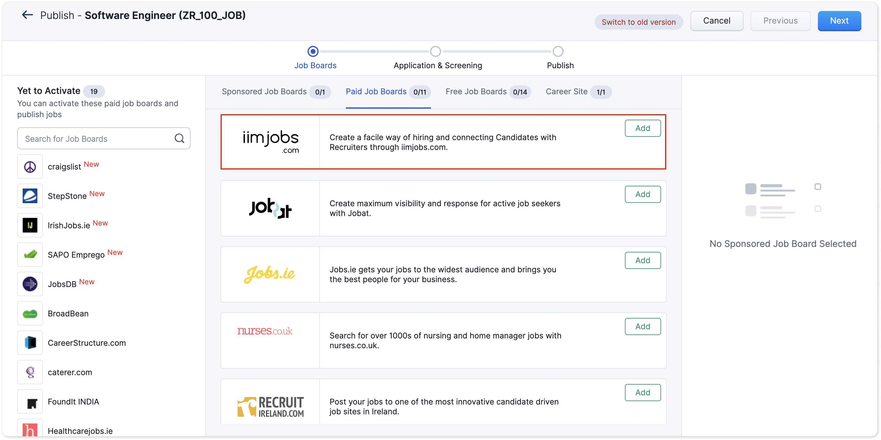881x440 pixels.
Task: Click the CareerStructure.com icon
Action: (x=30, y=343)
